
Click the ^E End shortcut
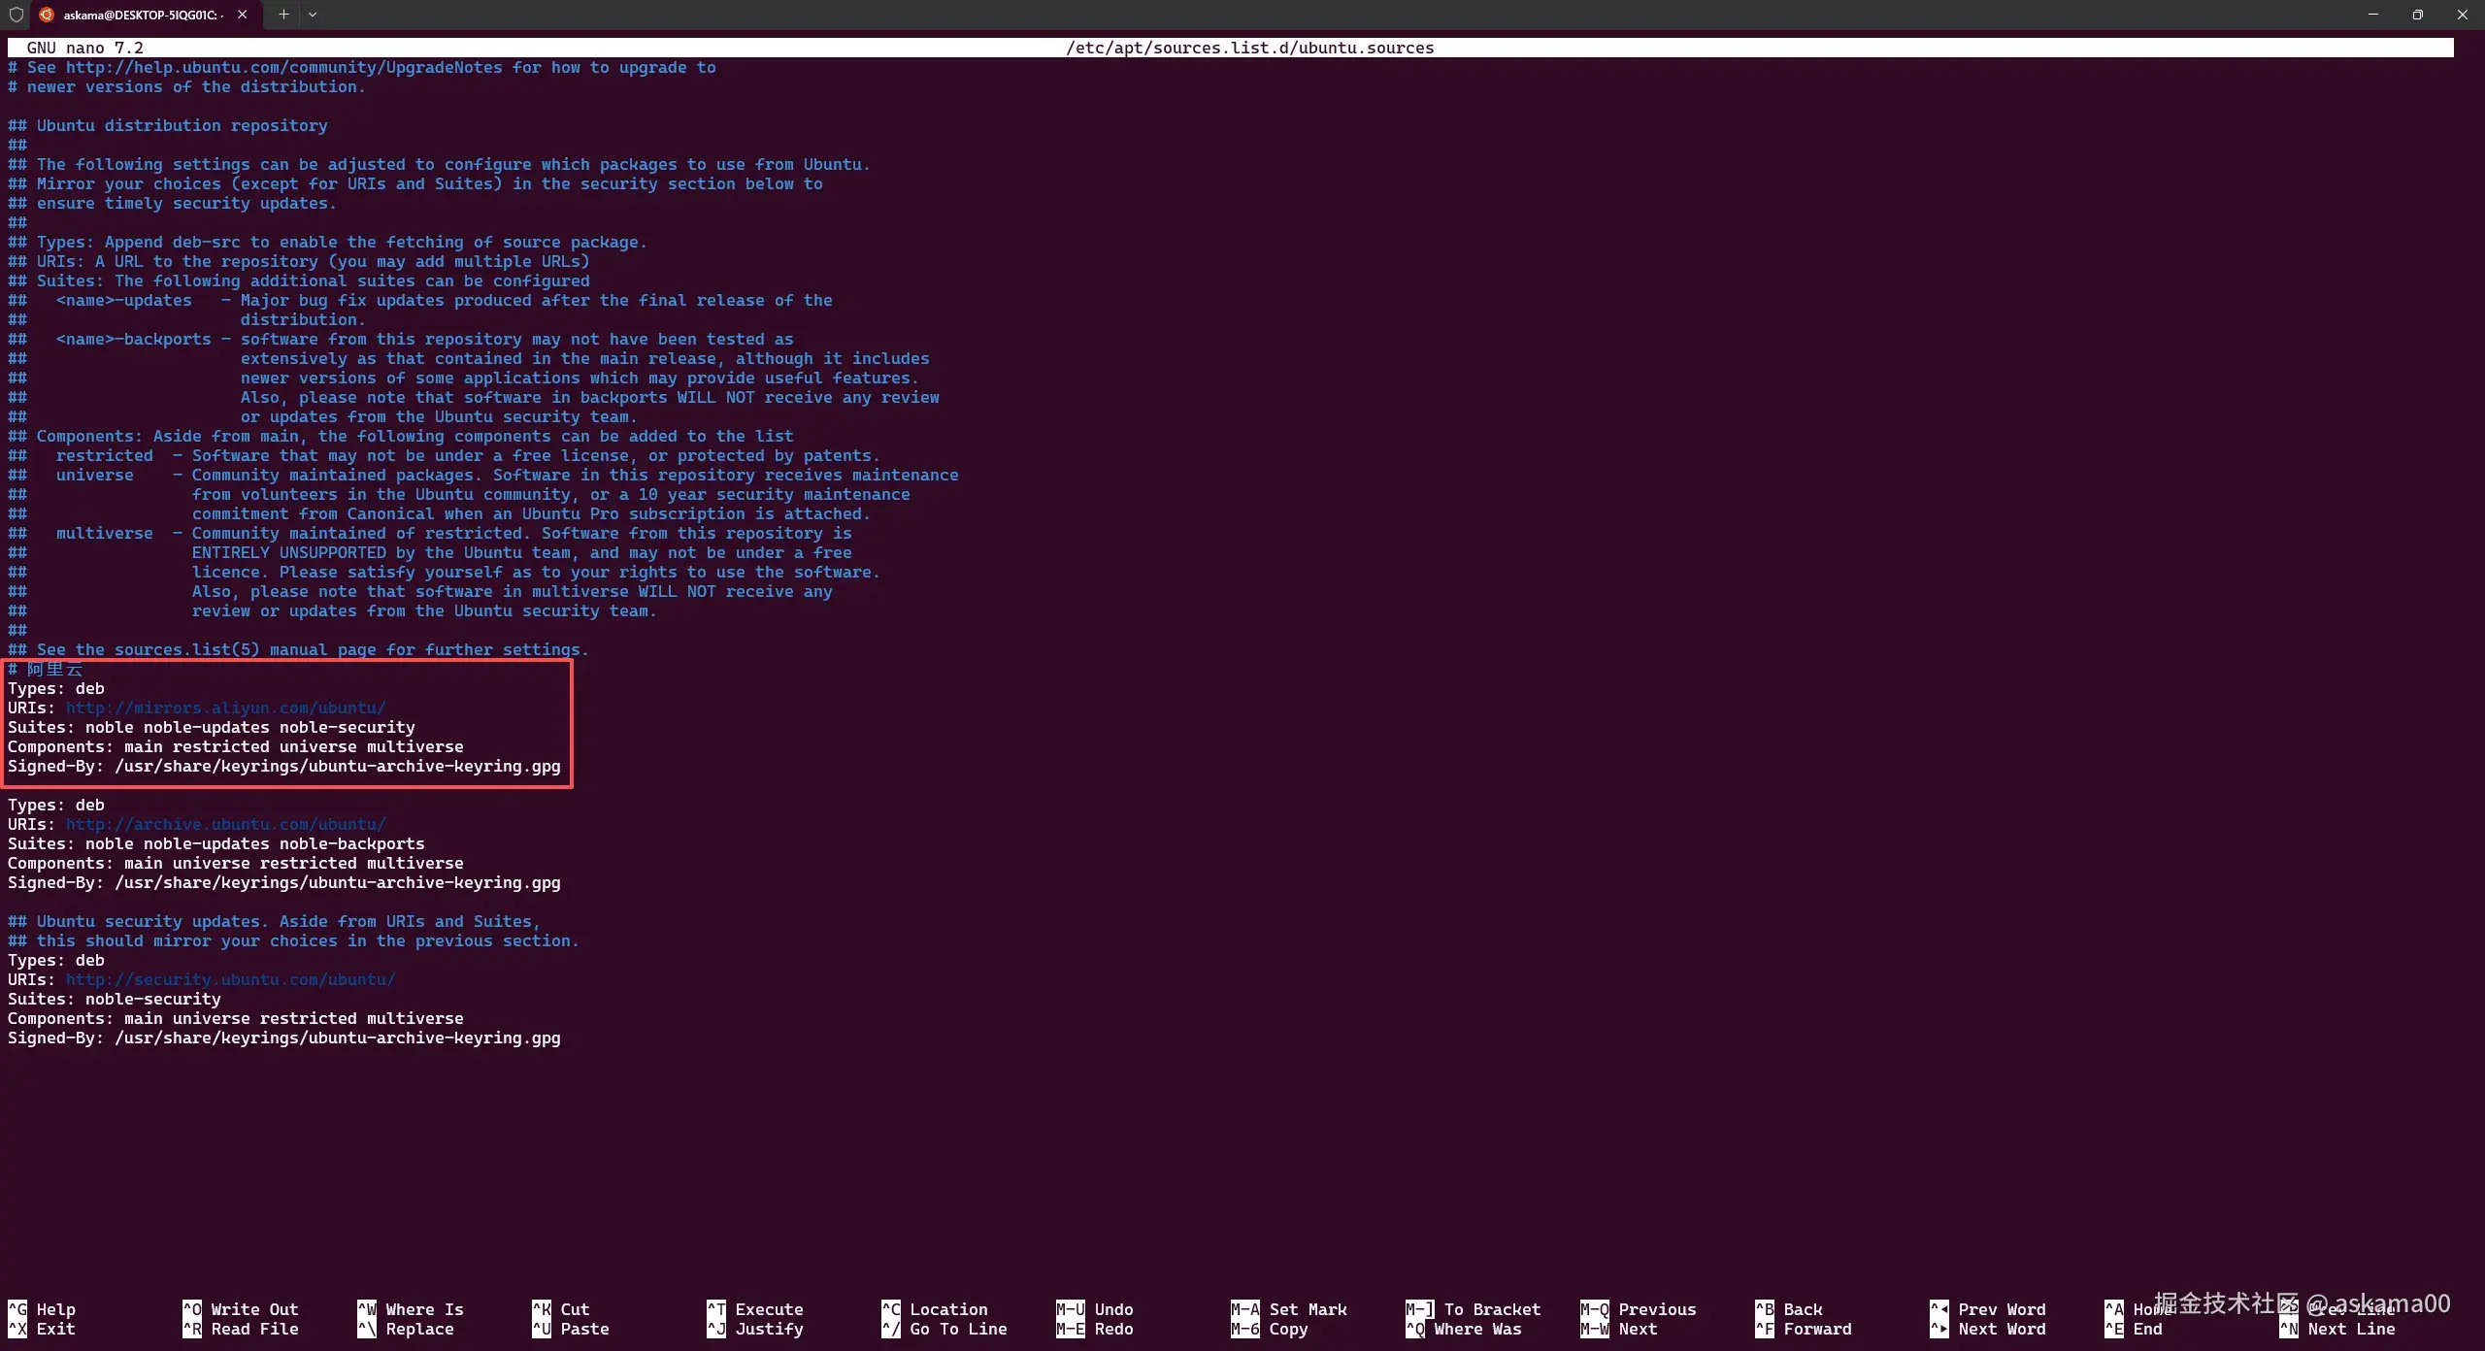point(2134,1329)
